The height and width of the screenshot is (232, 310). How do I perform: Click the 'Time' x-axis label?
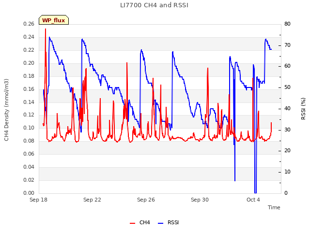pos(274,207)
